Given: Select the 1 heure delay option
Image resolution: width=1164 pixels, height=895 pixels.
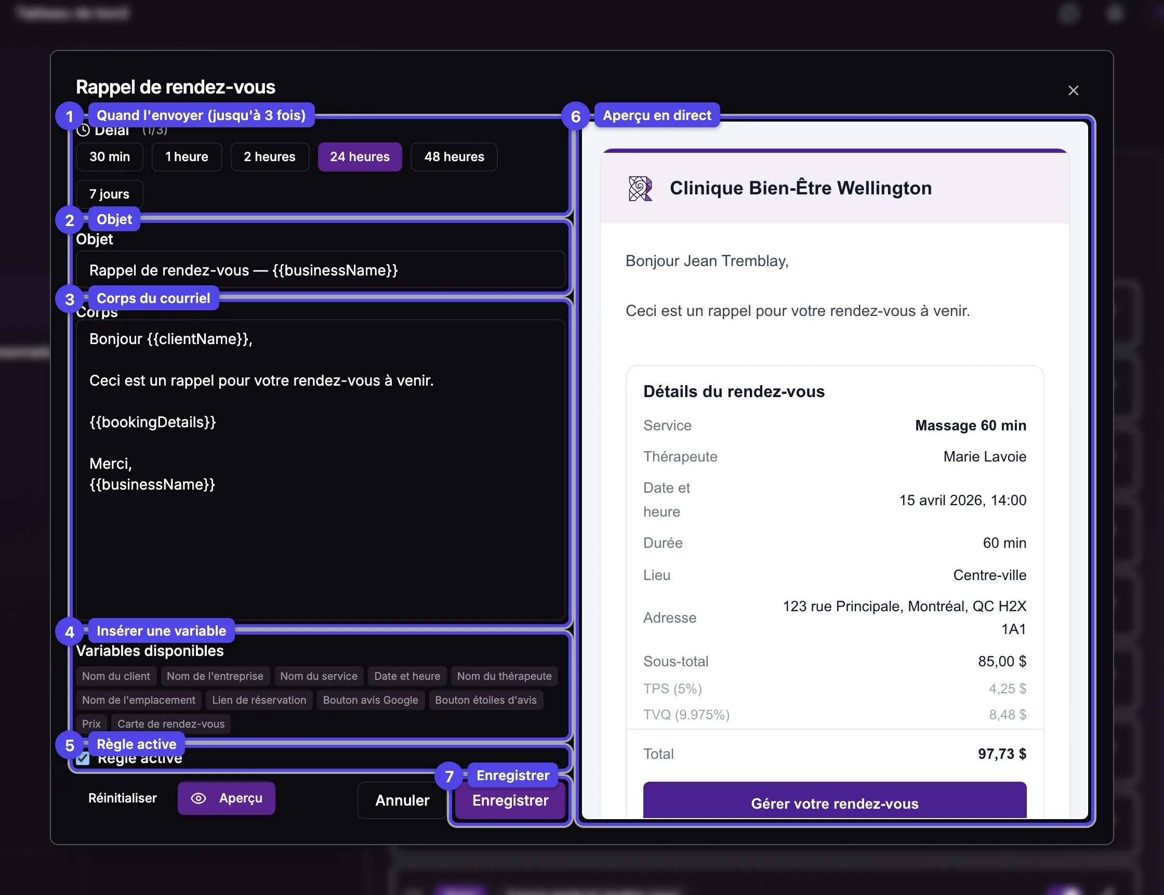Looking at the screenshot, I should 187,156.
